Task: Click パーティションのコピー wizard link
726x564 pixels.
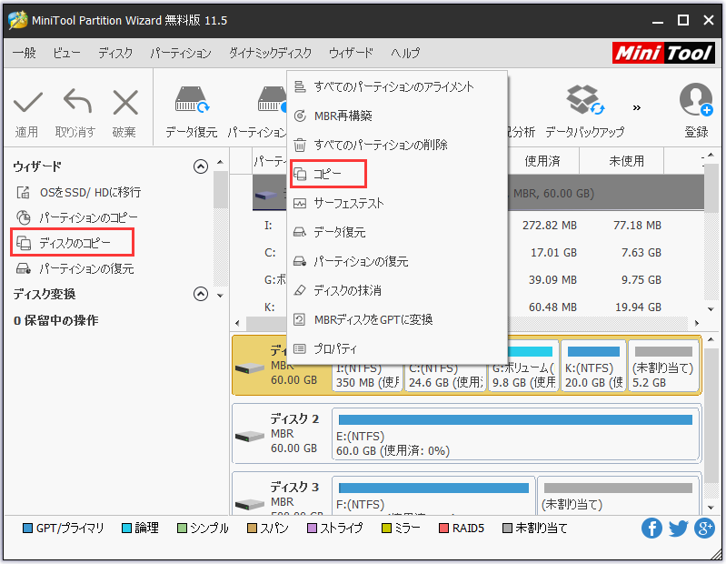Action: (88, 217)
